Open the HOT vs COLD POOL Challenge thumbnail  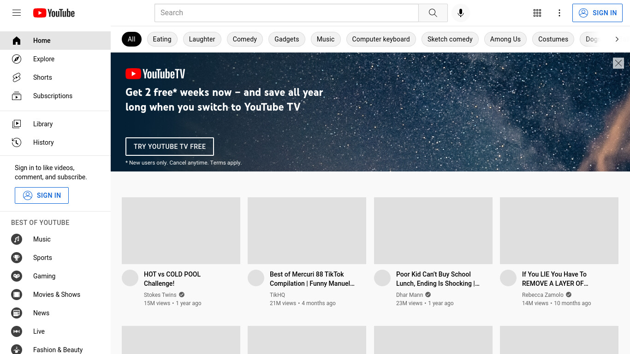(181, 231)
